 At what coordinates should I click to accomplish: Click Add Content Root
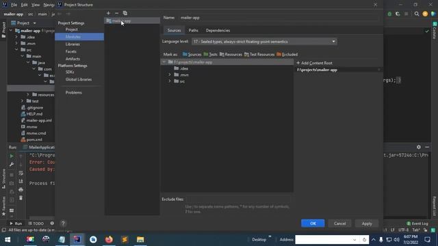(x=315, y=63)
